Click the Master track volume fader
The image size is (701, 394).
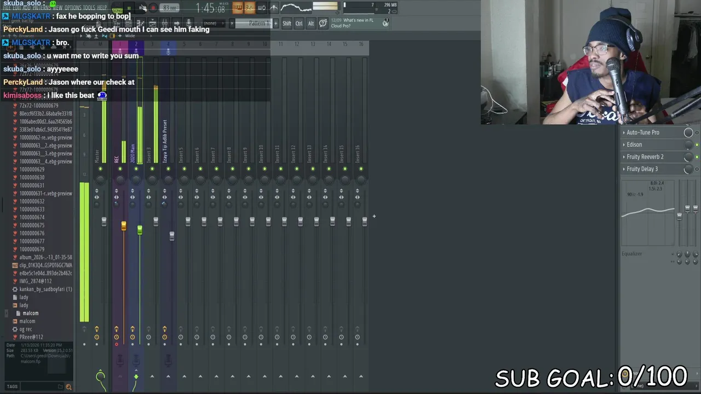coord(104,221)
